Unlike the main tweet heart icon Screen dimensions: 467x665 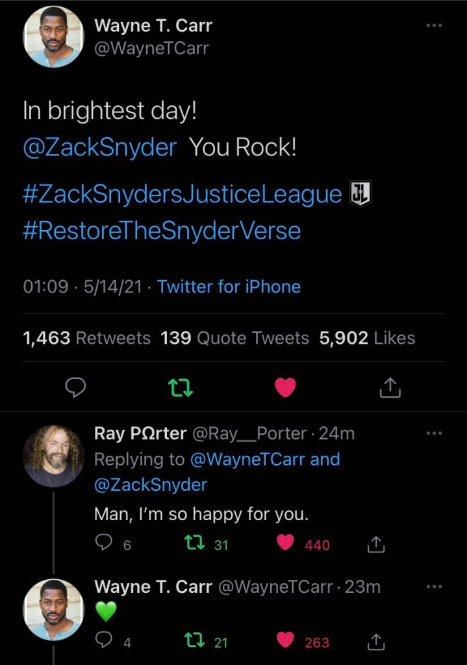(x=286, y=388)
